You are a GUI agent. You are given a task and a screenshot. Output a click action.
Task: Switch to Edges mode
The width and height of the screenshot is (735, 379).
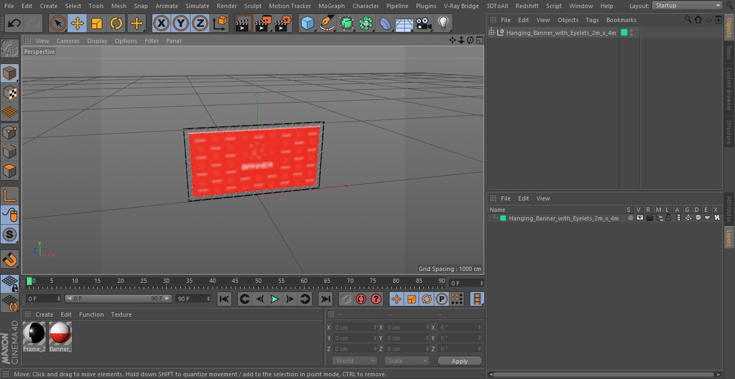click(10, 151)
